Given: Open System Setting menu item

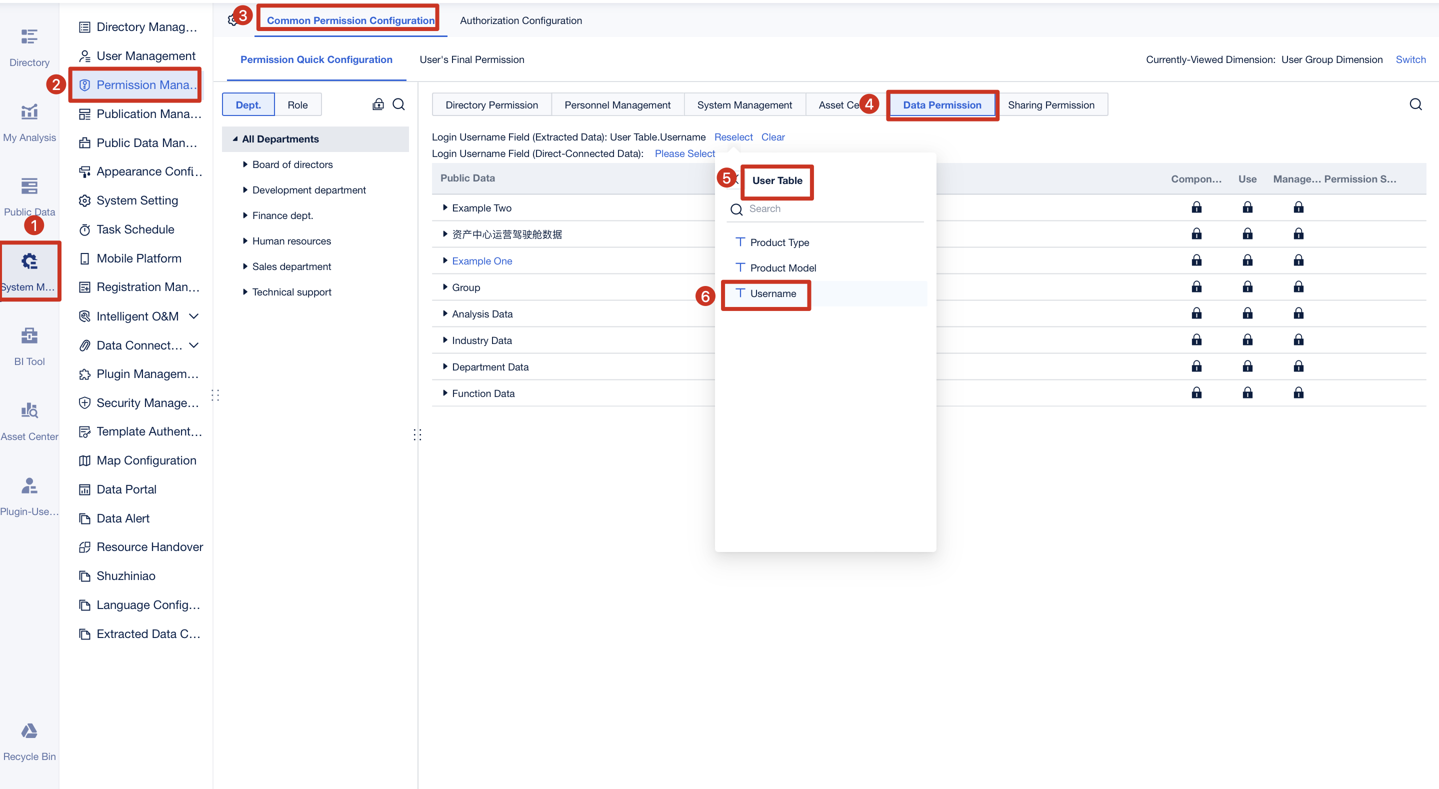Looking at the screenshot, I should [x=128, y=200].
